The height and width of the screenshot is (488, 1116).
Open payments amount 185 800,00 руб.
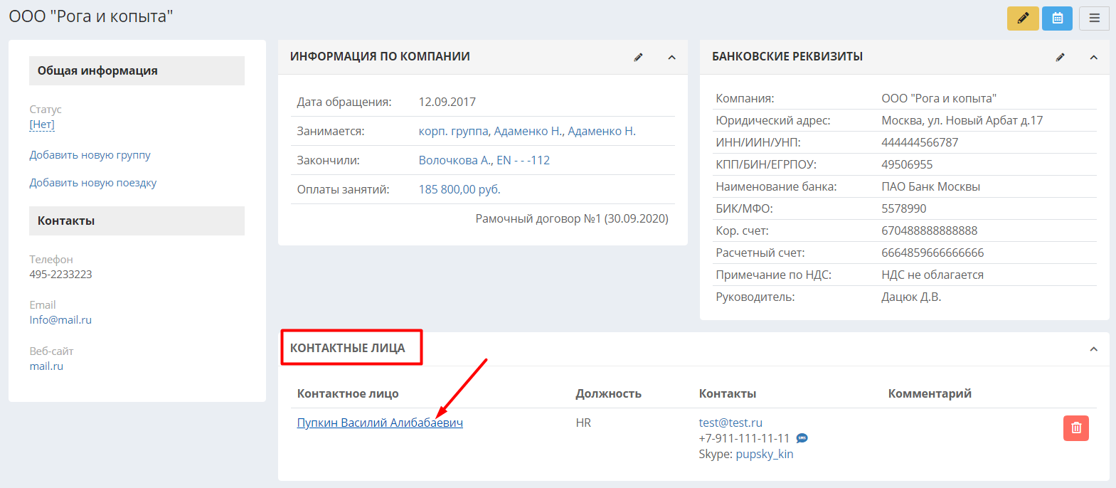[459, 189]
